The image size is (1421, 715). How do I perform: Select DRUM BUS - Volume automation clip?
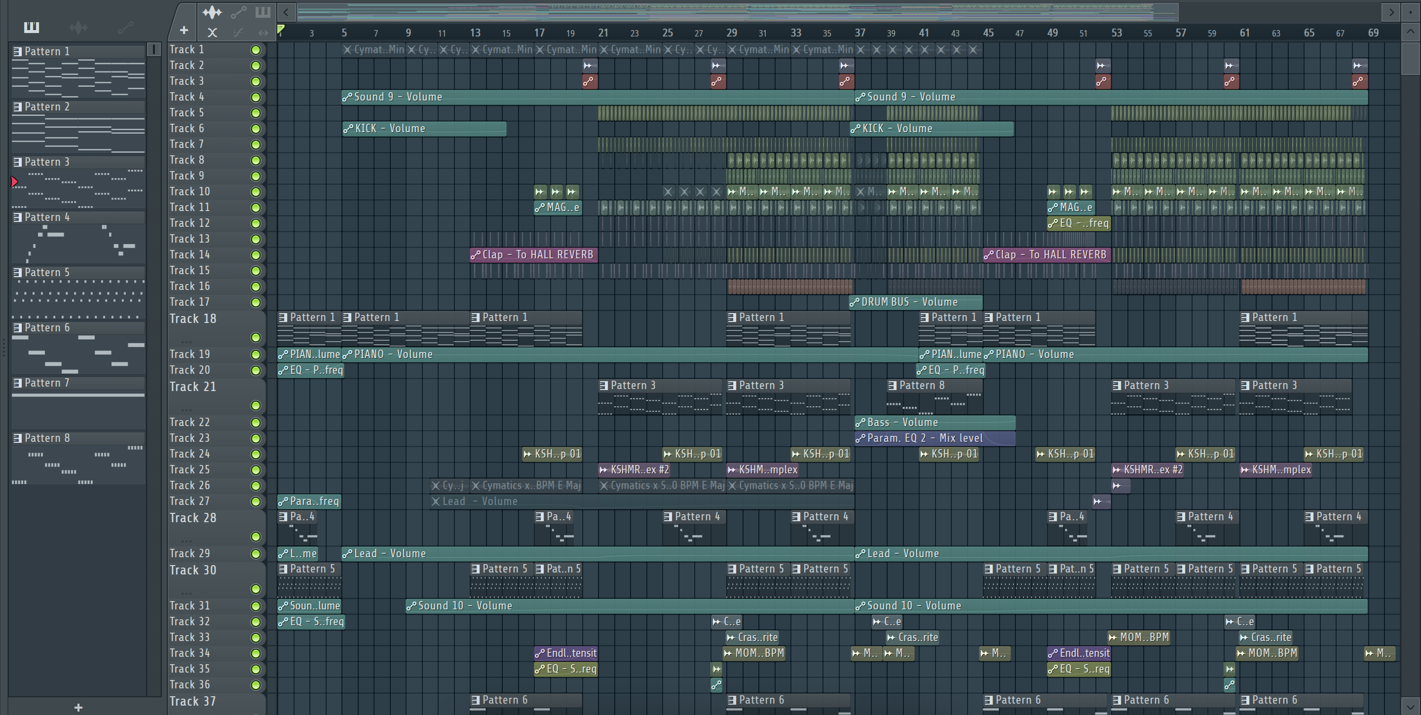(x=916, y=302)
